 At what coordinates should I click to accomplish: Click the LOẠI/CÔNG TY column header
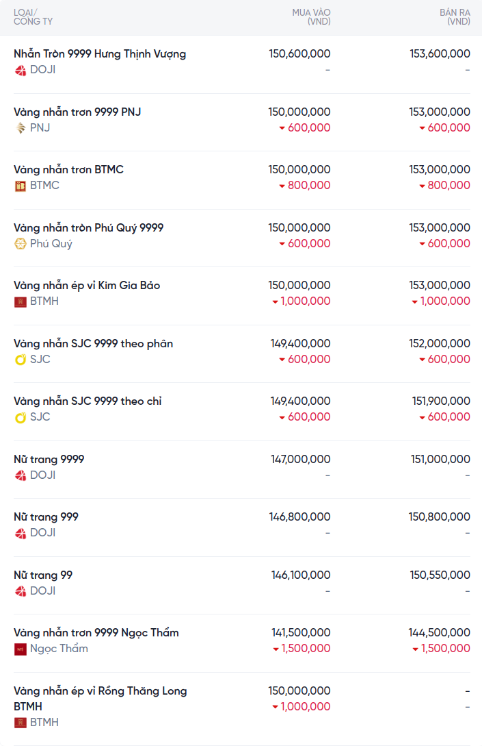click(x=33, y=17)
